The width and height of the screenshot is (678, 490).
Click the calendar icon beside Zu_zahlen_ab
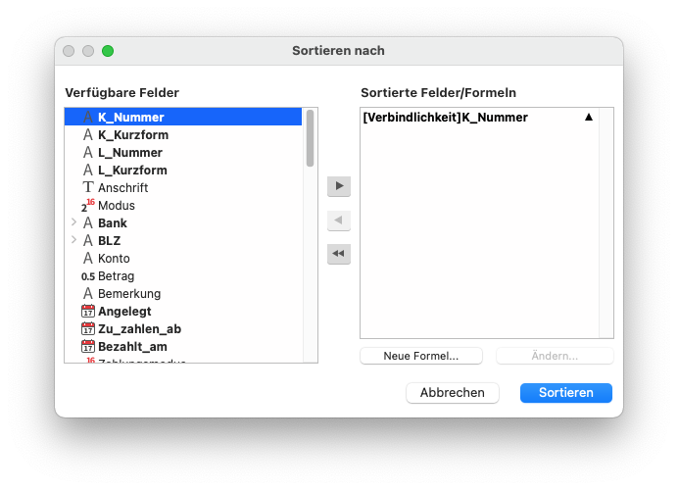[88, 329]
